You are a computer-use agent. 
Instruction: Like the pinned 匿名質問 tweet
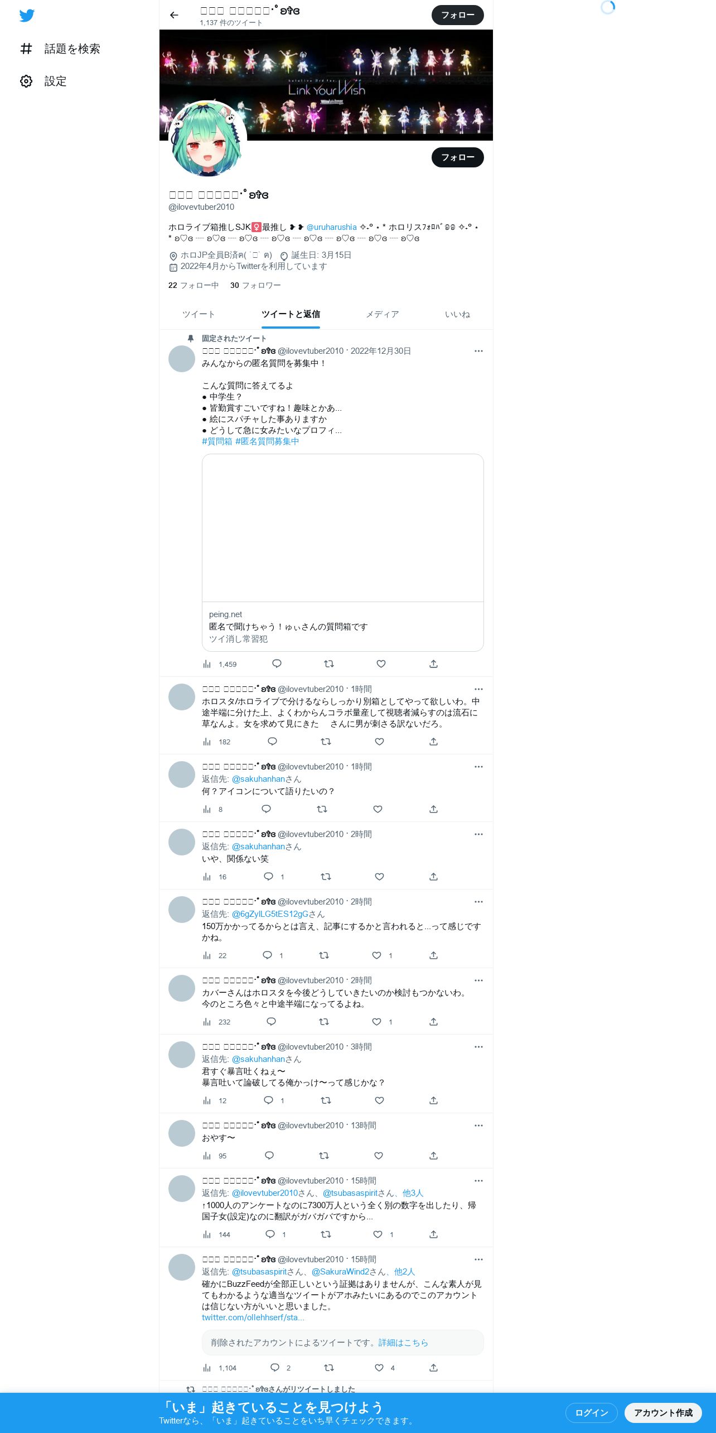pos(381,664)
